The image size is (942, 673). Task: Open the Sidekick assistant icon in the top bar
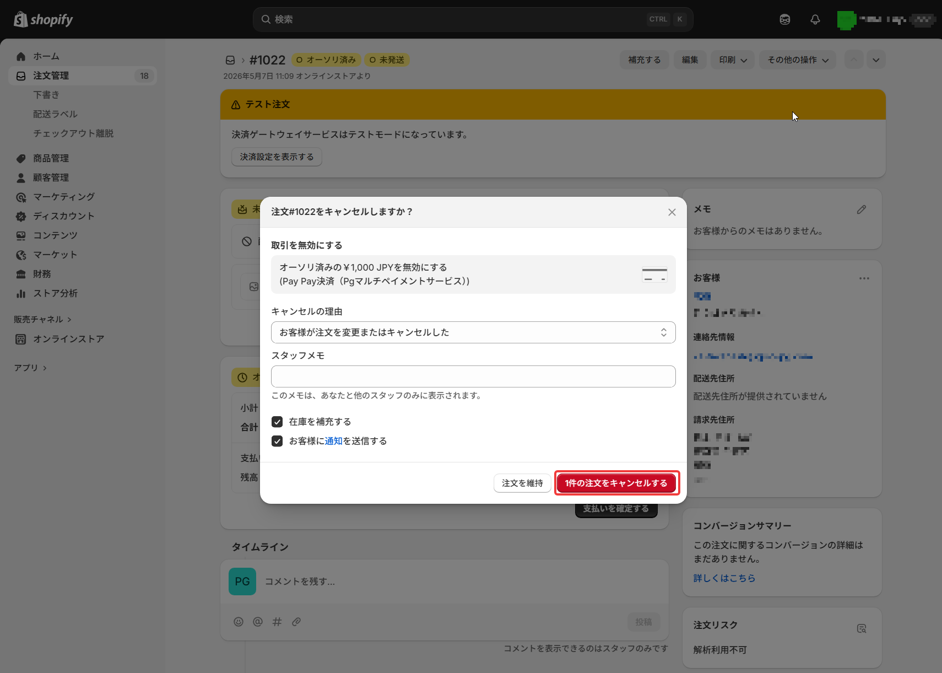click(x=785, y=19)
